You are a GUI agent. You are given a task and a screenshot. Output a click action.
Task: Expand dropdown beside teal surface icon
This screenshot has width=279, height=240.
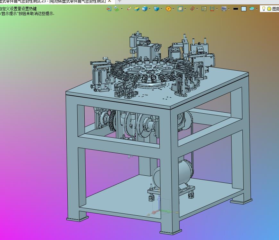coord(257,9)
